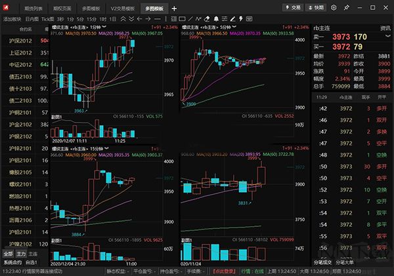394x276 pixels.
Task: Expand the 15分钟 chart period dropdown
Action: click(x=106, y=148)
